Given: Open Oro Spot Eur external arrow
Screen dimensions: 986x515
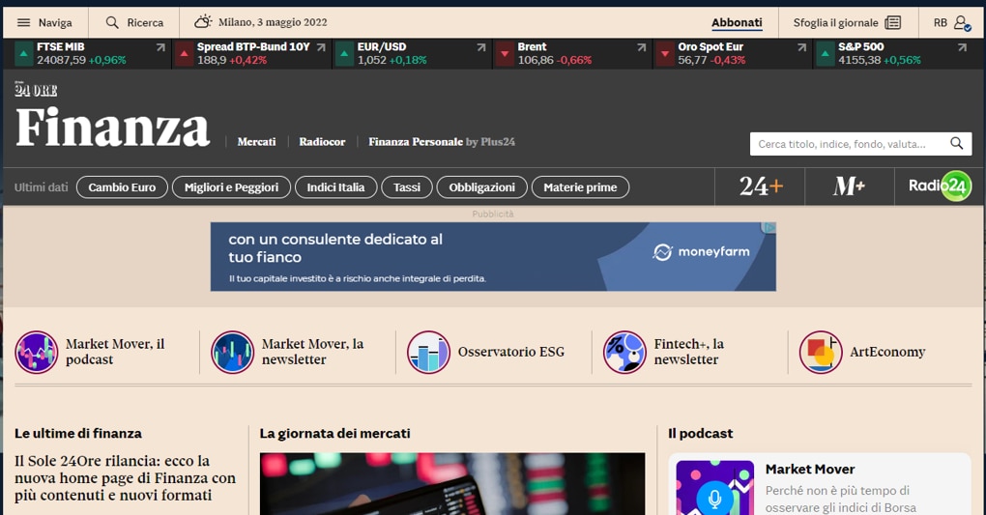Looking at the screenshot, I should click(x=801, y=47).
